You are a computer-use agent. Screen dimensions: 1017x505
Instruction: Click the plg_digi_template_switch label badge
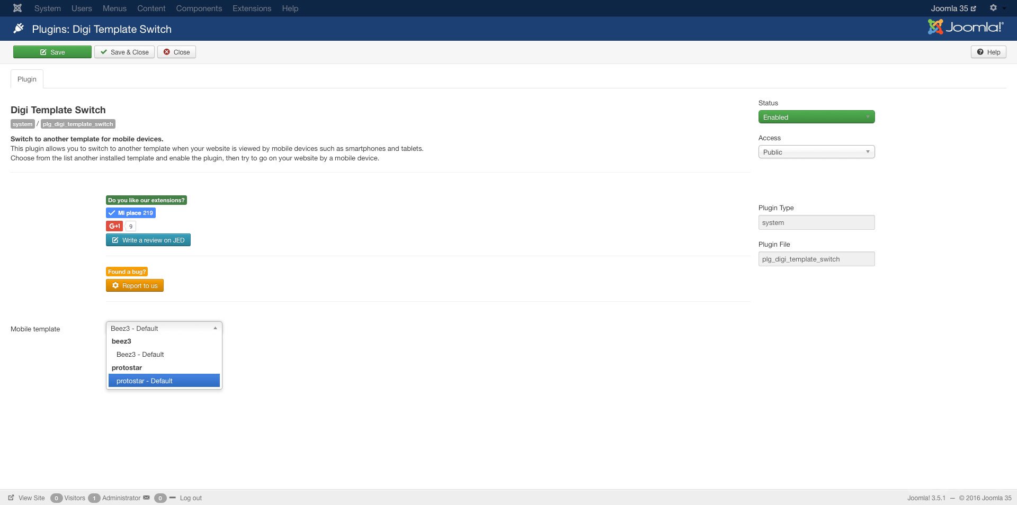click(78, 124)
